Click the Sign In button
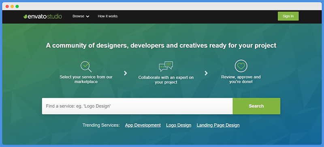This screenshot has height=147, width=324. pos(288,16)
